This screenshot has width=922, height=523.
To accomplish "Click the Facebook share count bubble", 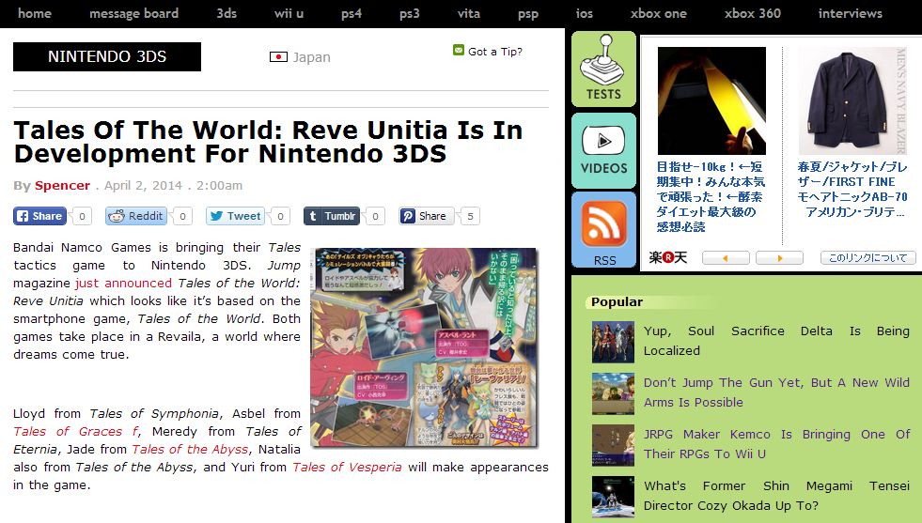I will coord(82,216).
